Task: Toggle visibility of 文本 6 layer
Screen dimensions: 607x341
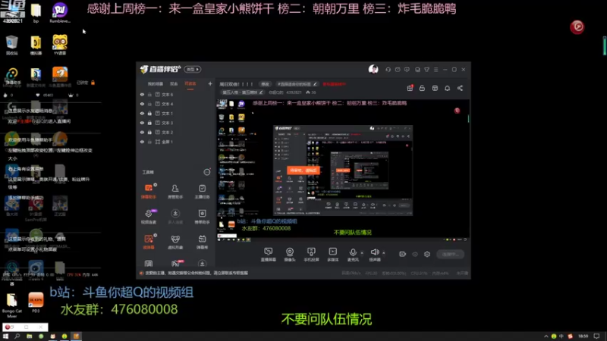Action: tap(142, 94)
